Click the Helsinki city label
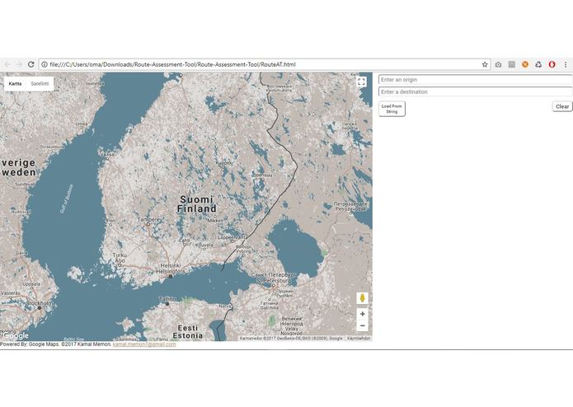The image size is (573, 407). point(171,269)
